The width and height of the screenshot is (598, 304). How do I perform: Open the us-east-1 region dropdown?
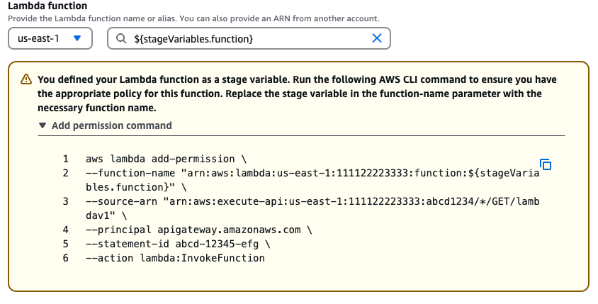(50, 39)
